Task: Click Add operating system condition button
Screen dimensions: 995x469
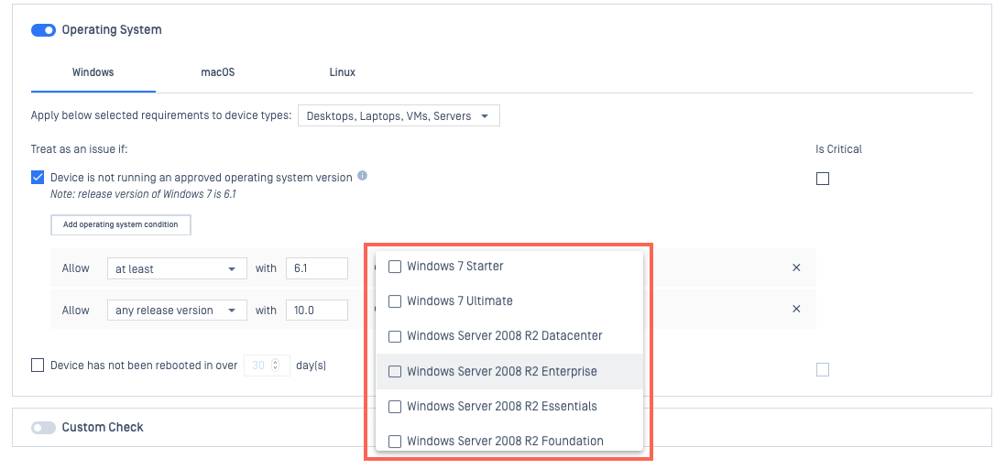Action: 121,224
